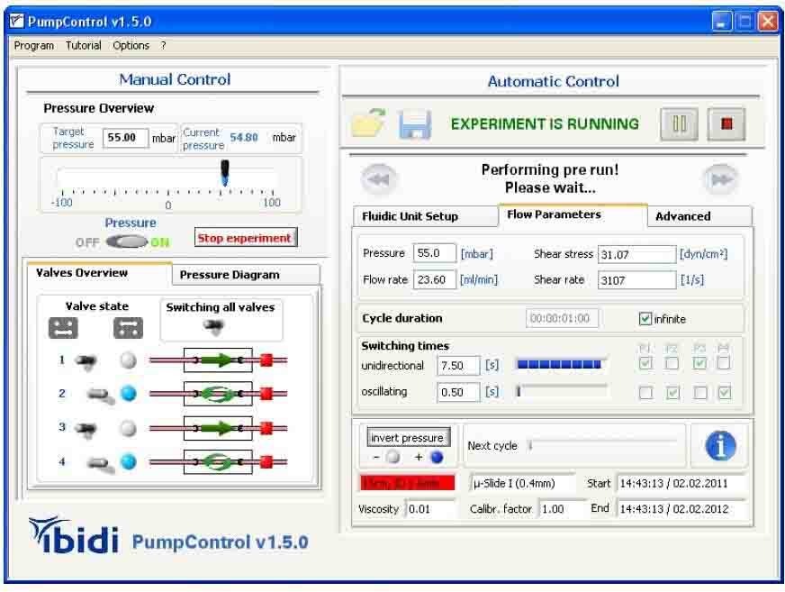Toggle valve 1 switch
This screenshot has height=592, width=785.
pyautogui.click(x=88, y=360)
